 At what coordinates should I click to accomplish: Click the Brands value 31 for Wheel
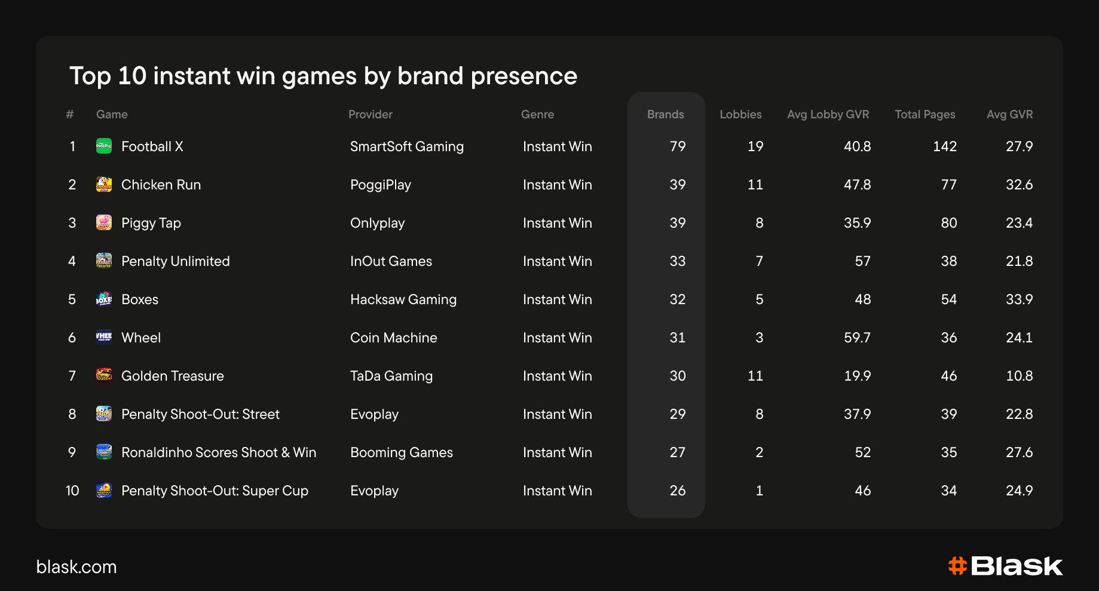coord(678,338)
